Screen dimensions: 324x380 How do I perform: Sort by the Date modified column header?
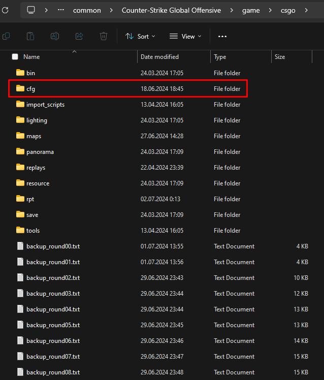[159, 57]
